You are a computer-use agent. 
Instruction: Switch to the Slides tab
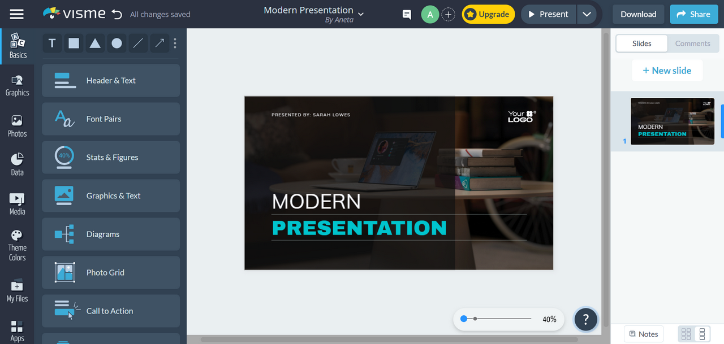(x=642, y=43)
